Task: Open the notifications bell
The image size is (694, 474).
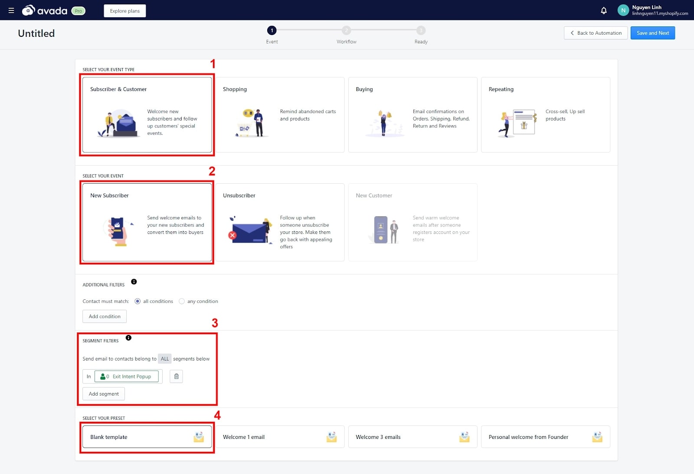Action: [603, 10]
